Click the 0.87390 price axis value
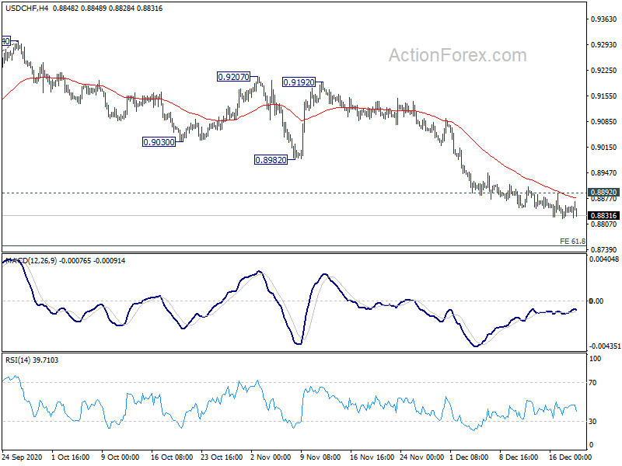Screen dimensions: 622x466 click(604, 249)
